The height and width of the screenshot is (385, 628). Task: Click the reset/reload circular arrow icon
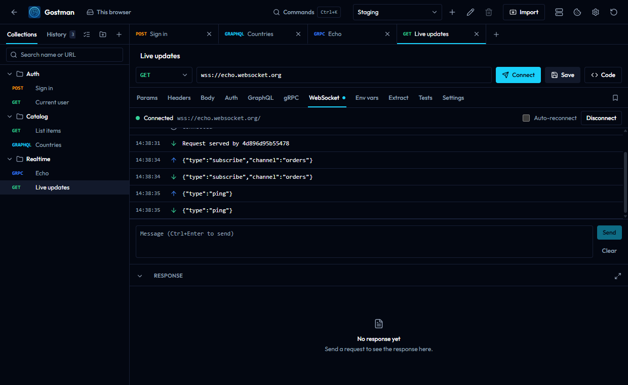tap(614, 12)
